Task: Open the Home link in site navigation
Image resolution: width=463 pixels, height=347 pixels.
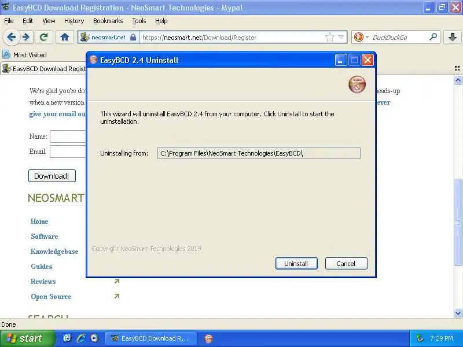Action: click(x=39, y=222)
